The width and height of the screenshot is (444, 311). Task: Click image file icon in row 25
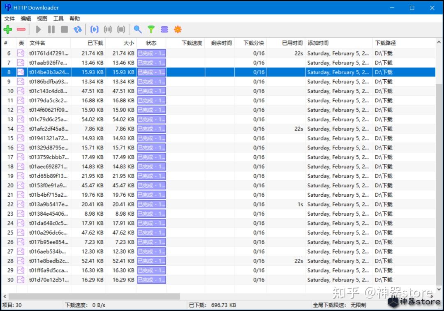pos(21,233)
